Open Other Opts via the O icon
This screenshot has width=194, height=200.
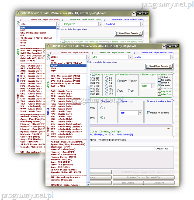tap(159, 95)
